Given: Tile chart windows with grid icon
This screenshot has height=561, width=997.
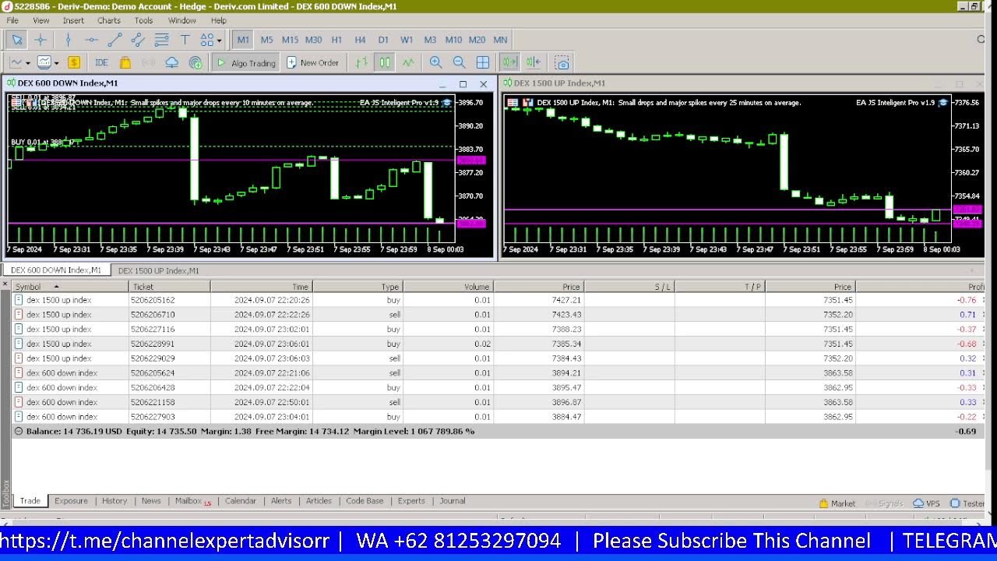Looking at the screenshot, I should pos(483,62).
